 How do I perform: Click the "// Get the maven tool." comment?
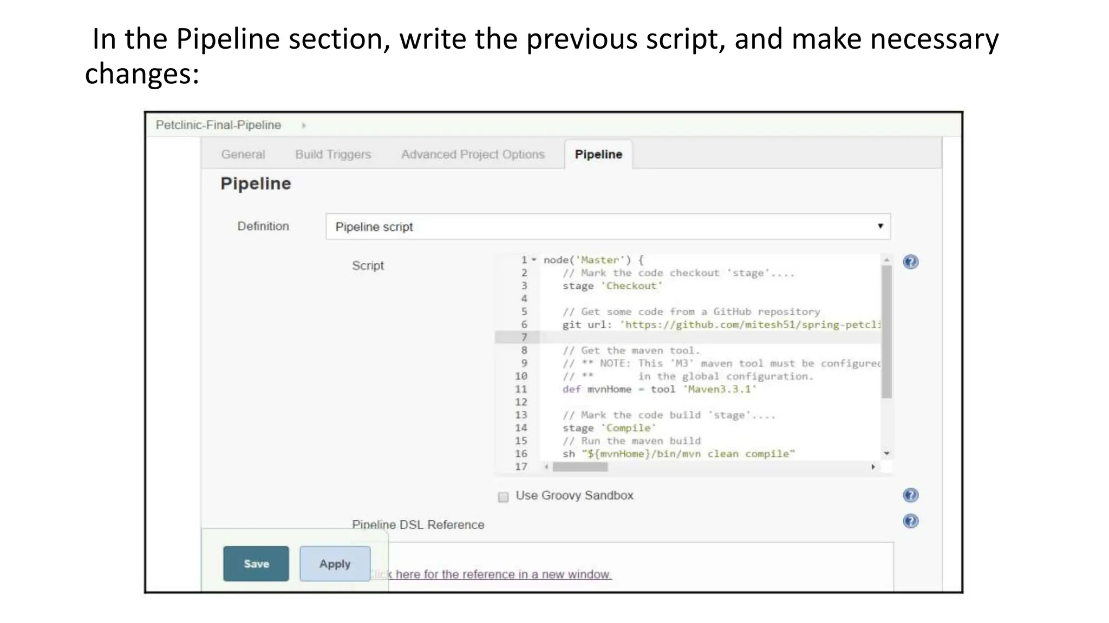pos(631,350)
